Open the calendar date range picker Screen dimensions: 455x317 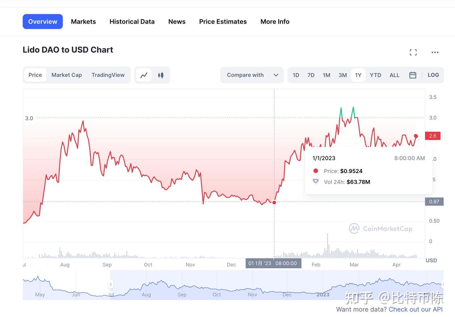click(x=412, y=75)
